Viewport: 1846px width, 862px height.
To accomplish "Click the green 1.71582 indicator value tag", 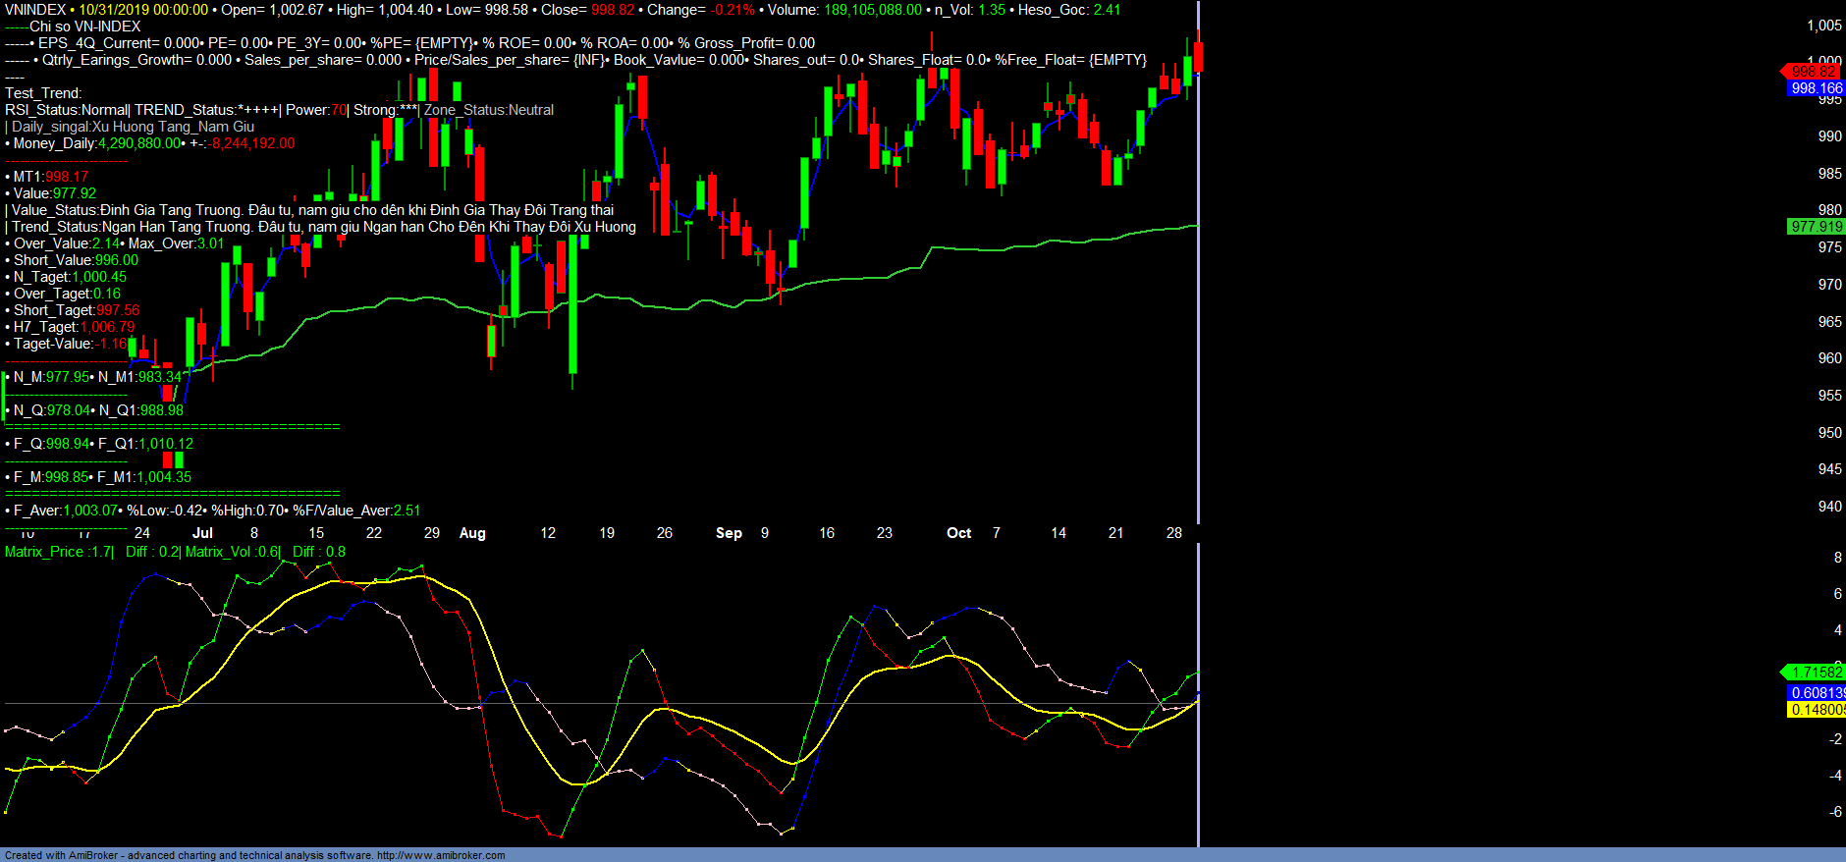I will click(x=1816, y=673).
